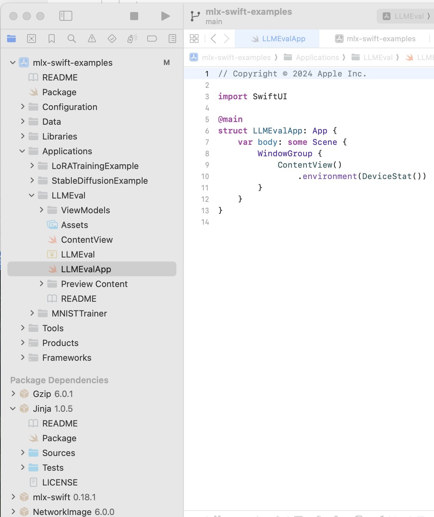Open the Project navigator folder icon
434x517 pixels.
11,39
